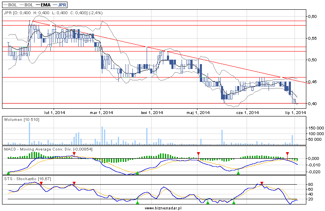Click Stochastic green marker in late May
Image resolution: width=325 pixels, height=211 pixels.
[234, 202]
